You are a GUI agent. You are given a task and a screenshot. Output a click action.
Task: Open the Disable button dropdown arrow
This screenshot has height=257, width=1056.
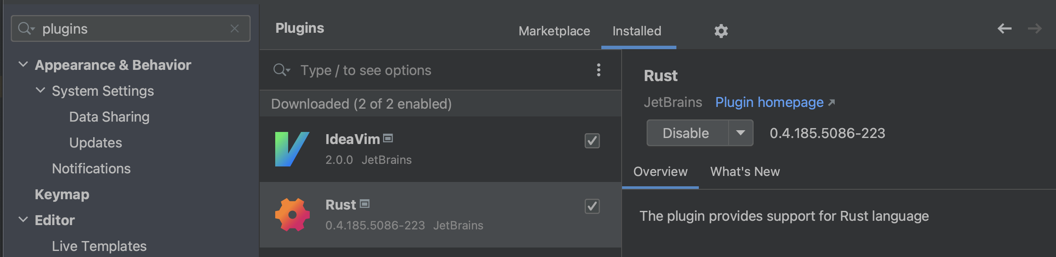741,133
